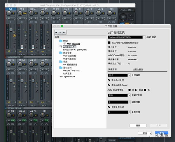The height and width of the screenshot is (142, 175).
Task: Click the remove device minus icon
Action: tap(60, 32)
